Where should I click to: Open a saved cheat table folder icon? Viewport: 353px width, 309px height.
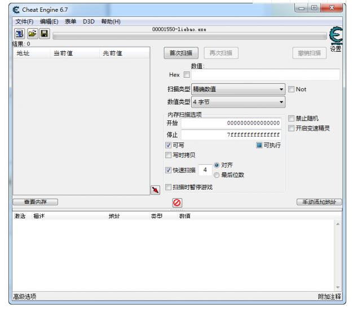tap(32, 34)
